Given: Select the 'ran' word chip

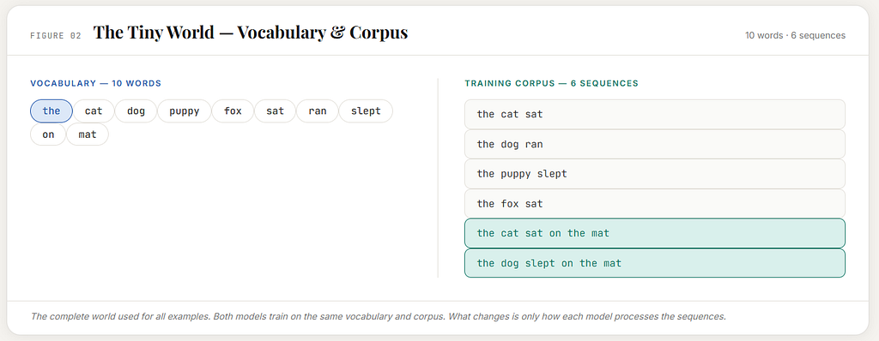Looking at the screenshot, I should [318, 111].
